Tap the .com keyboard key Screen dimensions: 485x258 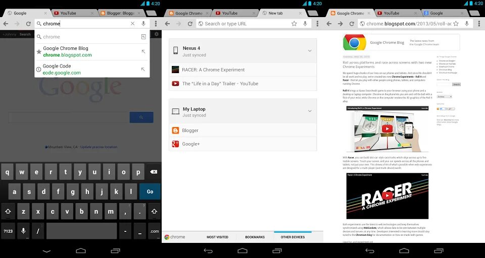coord(154,231)
